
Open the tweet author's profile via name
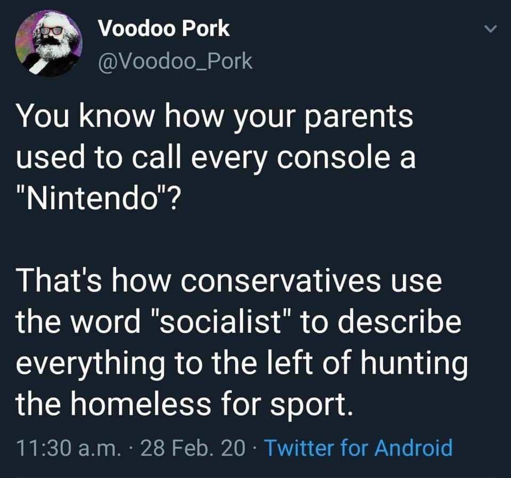pyautogui.click(x=165, y=29)
